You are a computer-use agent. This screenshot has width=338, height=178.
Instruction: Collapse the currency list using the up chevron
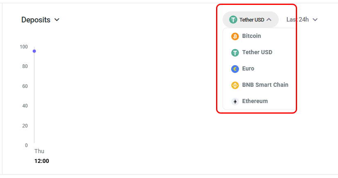point(269,20)
